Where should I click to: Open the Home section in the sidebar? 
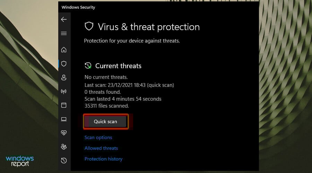(64, 50)
